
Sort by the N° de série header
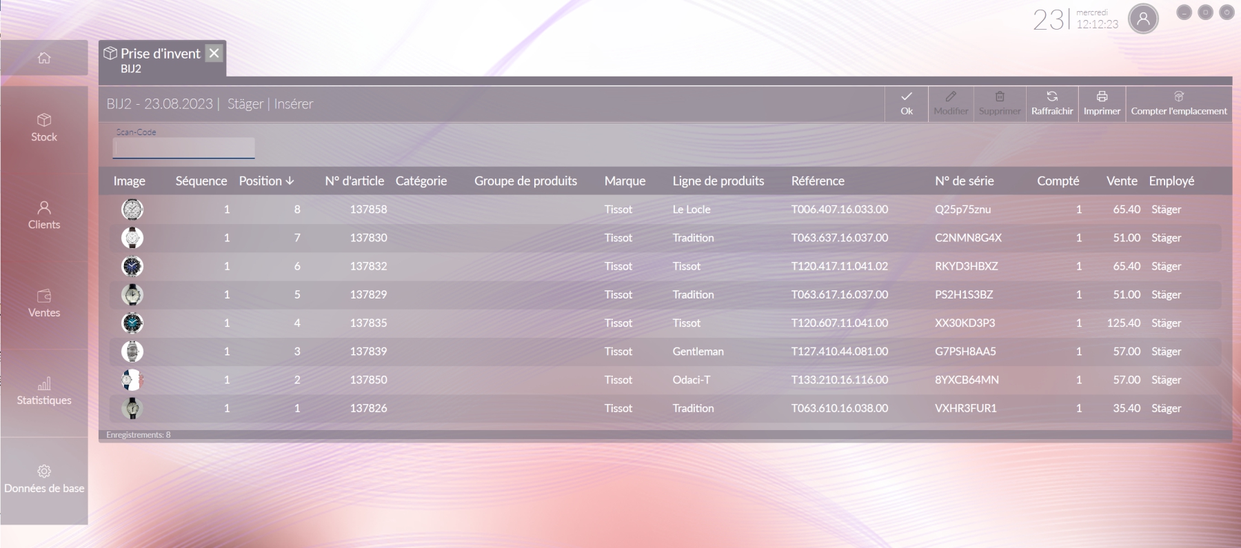(964, 181)
